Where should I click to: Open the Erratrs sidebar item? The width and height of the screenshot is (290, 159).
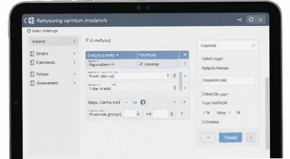(54, 54)
